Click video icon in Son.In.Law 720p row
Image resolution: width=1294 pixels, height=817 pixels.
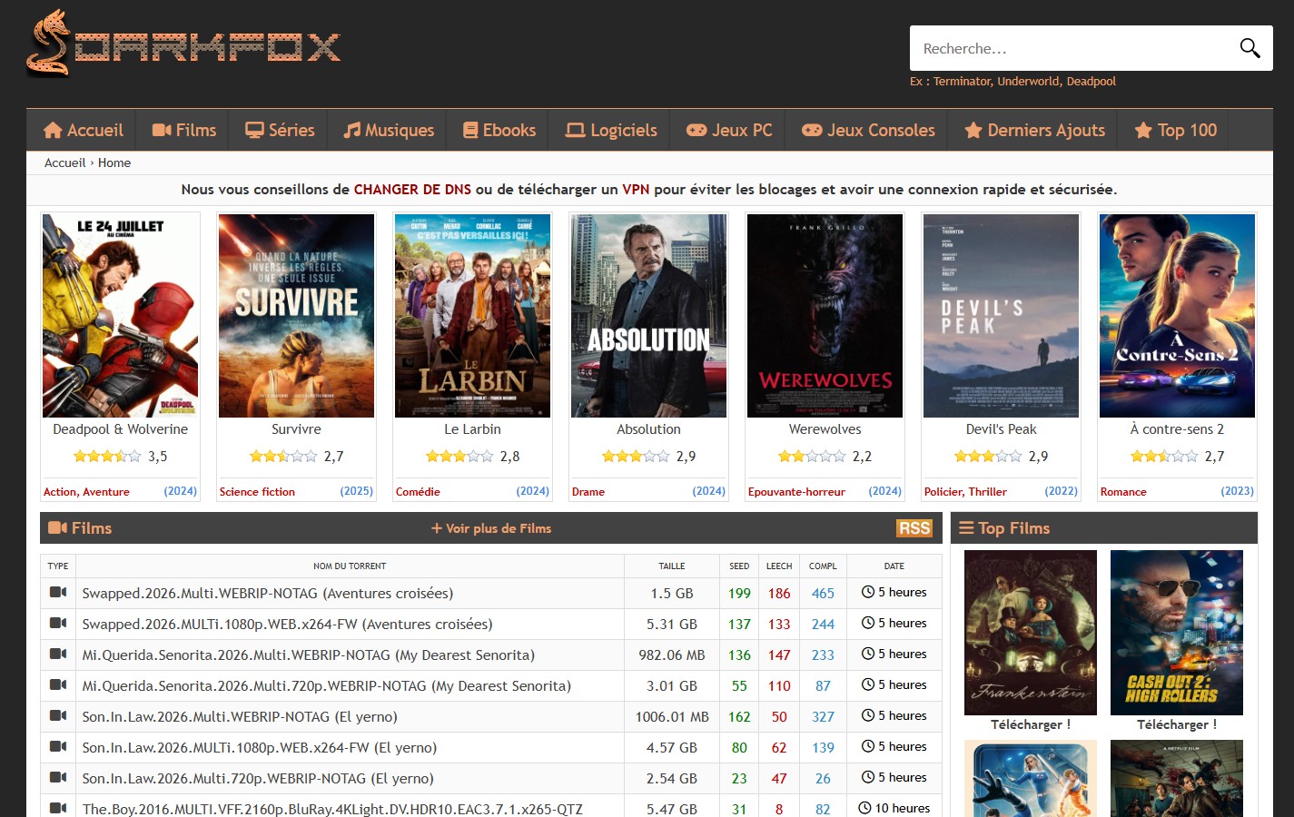coord(58,777)
